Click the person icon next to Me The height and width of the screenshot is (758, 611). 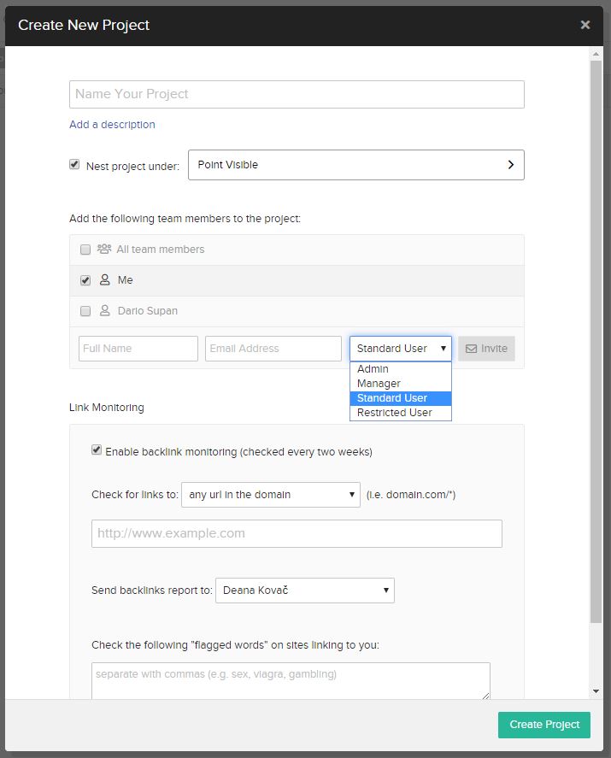point(105,280)
